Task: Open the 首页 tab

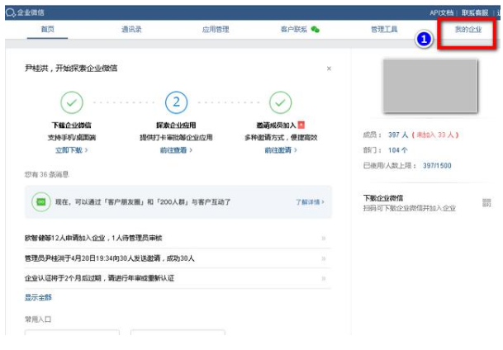Action: [47, 29]
